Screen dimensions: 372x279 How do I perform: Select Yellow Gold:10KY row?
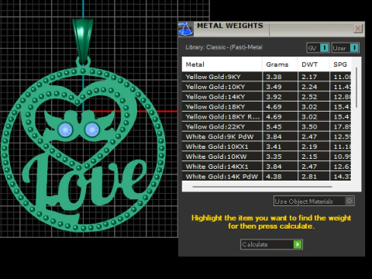pos(267,87)
